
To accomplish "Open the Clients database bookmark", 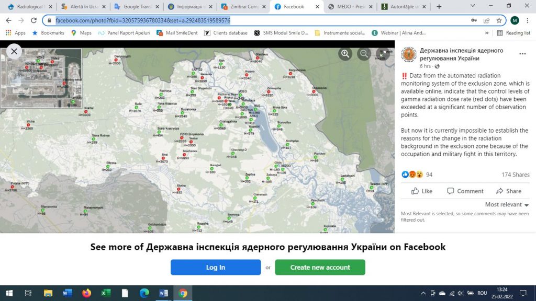I will [226, 33].
